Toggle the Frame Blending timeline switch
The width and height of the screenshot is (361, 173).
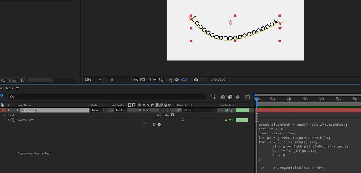[230, 97]
